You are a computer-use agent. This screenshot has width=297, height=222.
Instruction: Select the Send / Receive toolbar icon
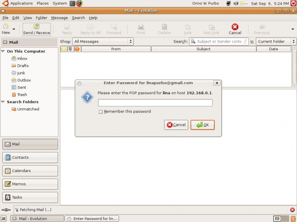pos(36,29)
